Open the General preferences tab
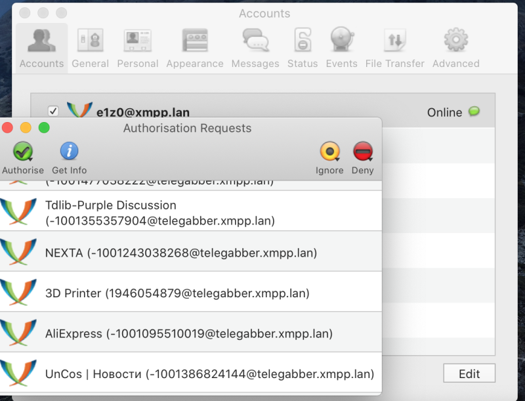The image size is (525, 401). pyautogui.click(x=90, y=48)
